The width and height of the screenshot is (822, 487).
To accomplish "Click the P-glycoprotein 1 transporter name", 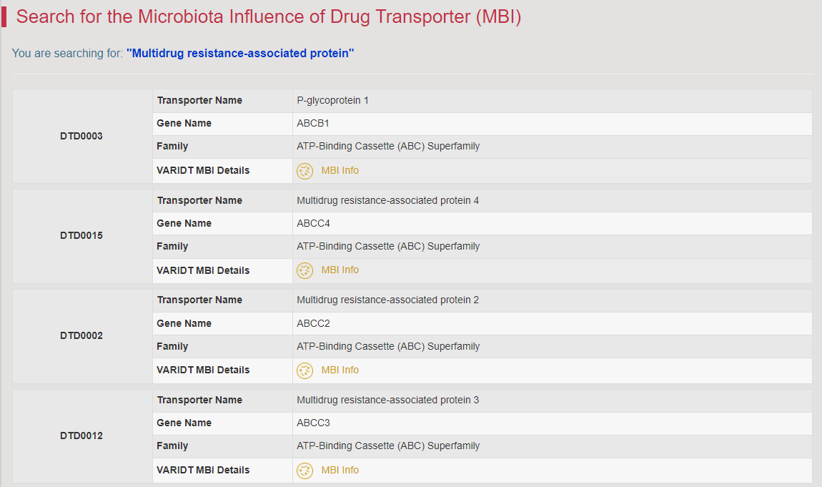I will coord(332,101).
